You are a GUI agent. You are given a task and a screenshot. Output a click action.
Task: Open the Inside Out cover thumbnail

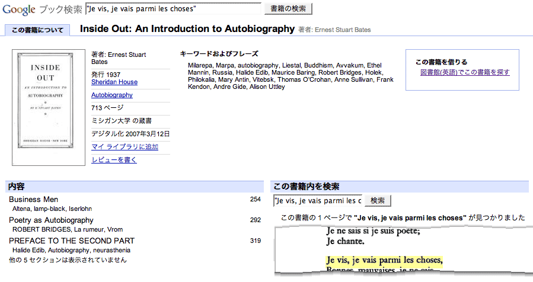[x=49, y=107]
